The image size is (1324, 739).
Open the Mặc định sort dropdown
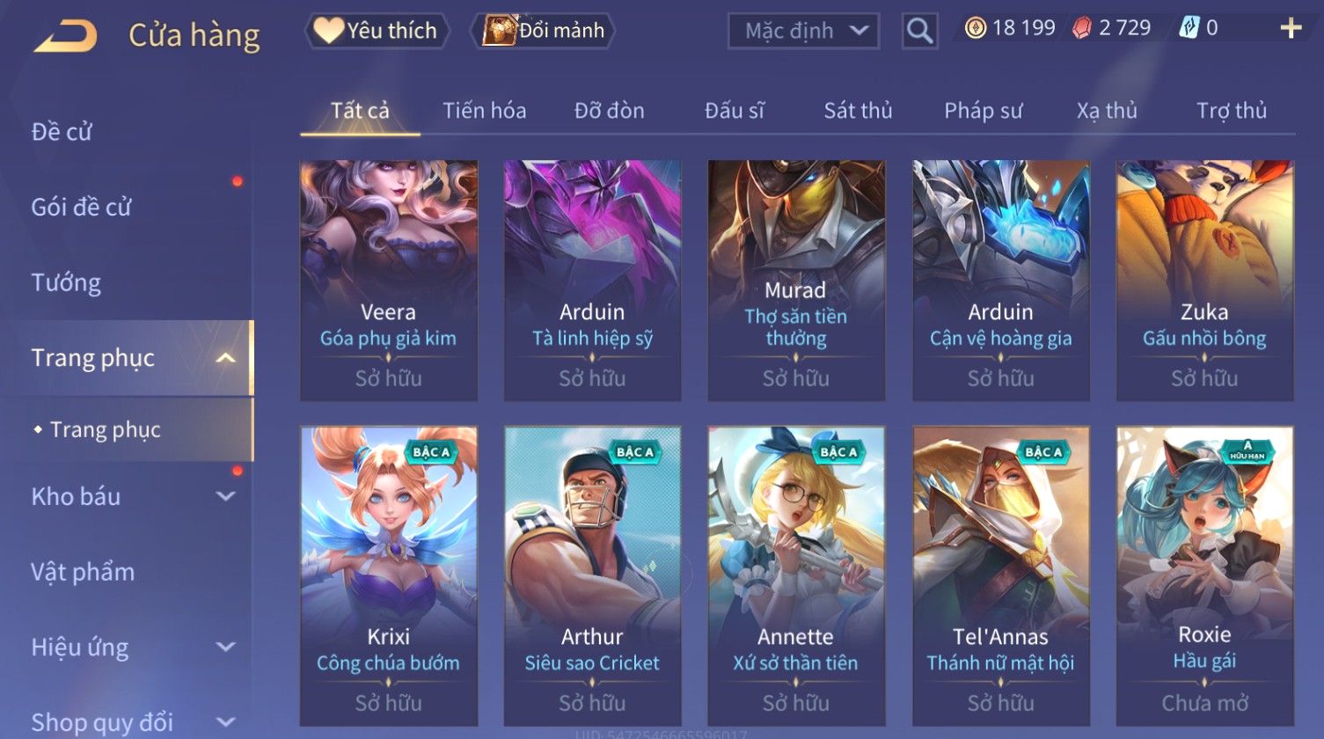803,31
